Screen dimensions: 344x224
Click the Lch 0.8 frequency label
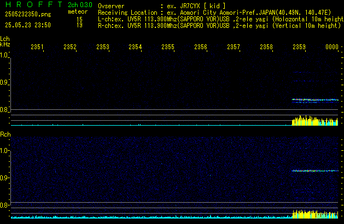[4, 110]
